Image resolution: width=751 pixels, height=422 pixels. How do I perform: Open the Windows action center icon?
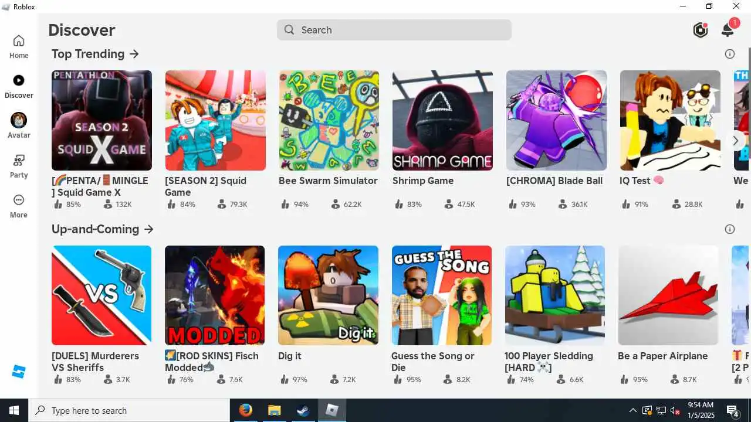pyautogui.click(x=733, y=410)
